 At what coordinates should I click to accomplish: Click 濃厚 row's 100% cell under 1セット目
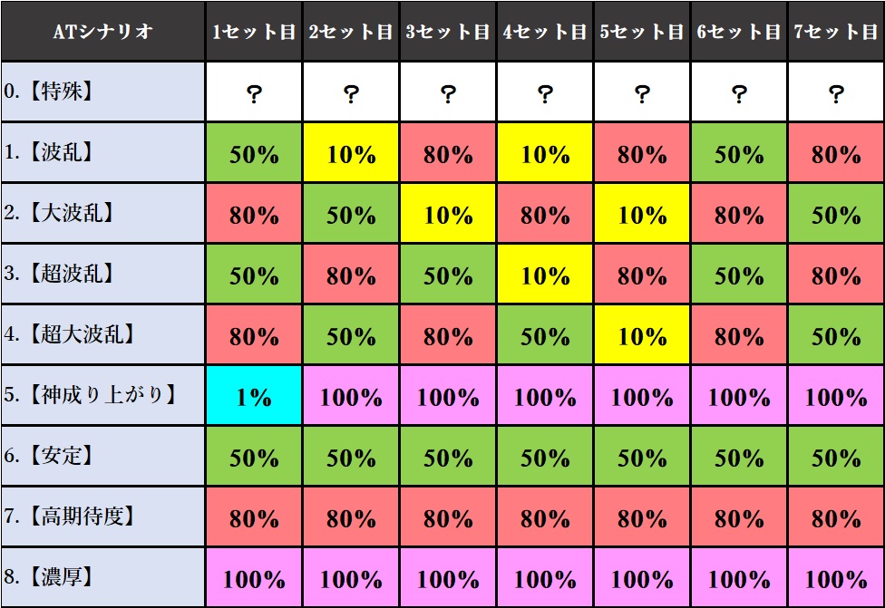254,577
